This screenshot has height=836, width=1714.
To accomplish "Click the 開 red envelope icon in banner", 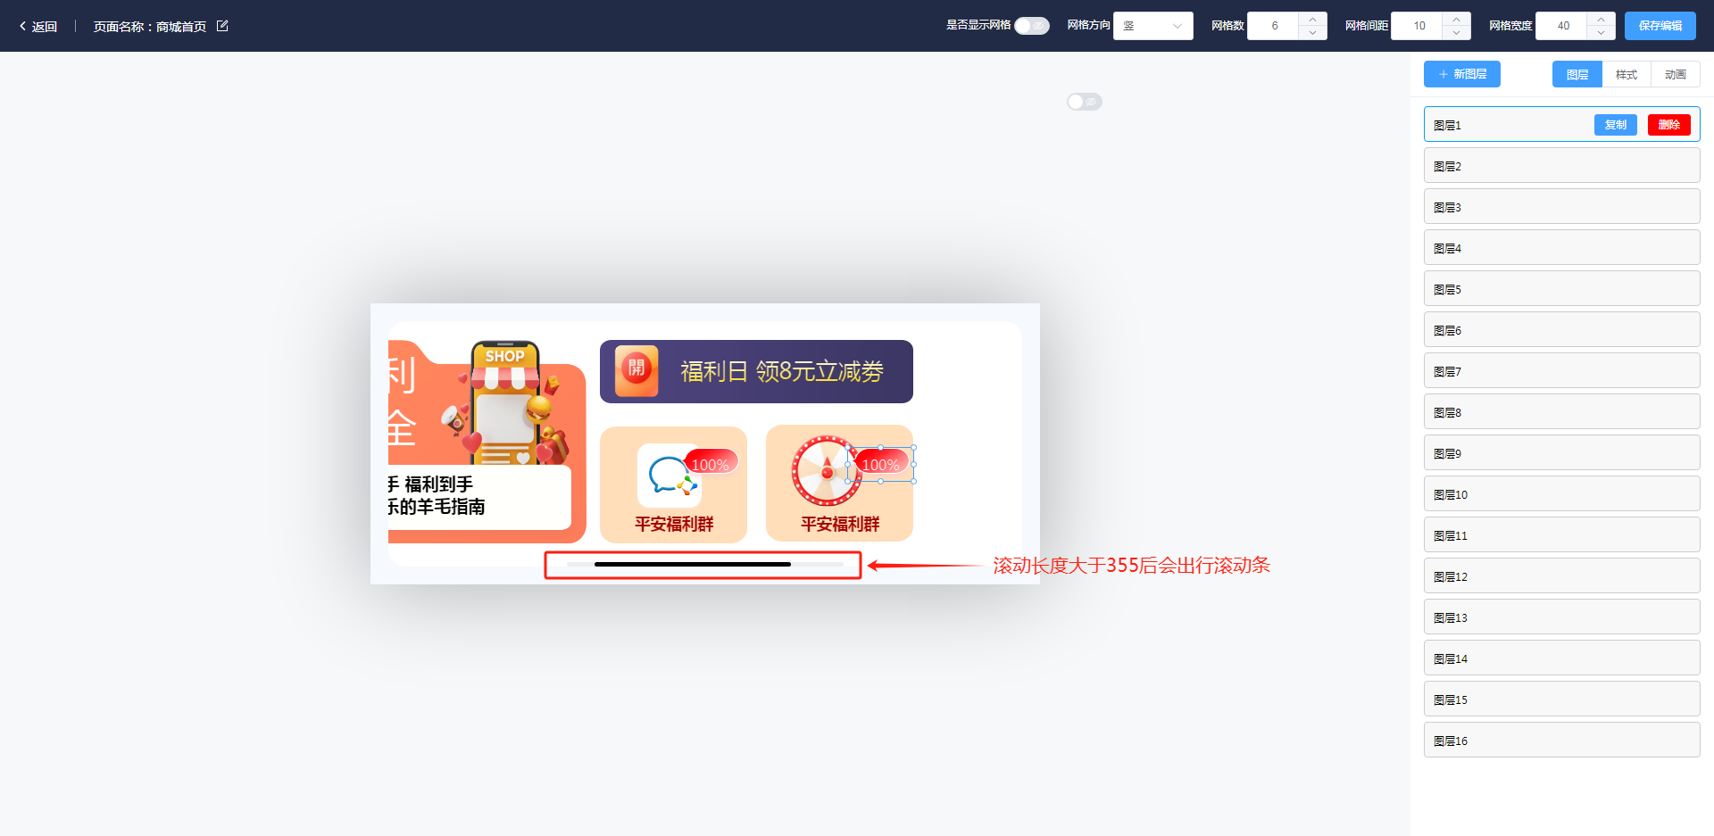I will point(637,370).
